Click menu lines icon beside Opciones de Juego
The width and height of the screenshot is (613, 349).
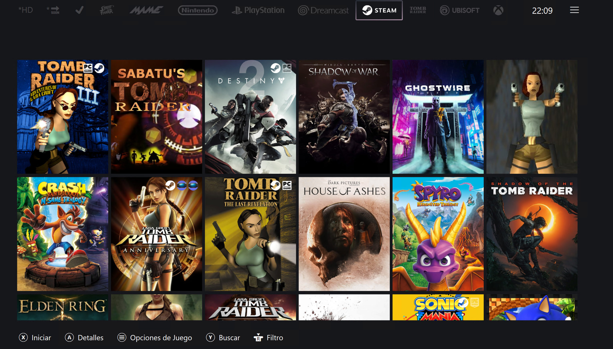click(122, 337)
